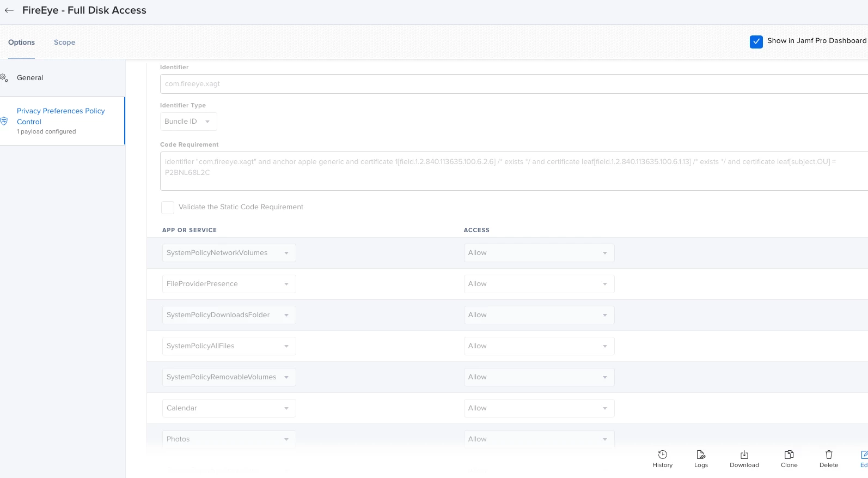Switch to the Scope tab
Screen dimensions: 868x478
click(x=64, y=42)
